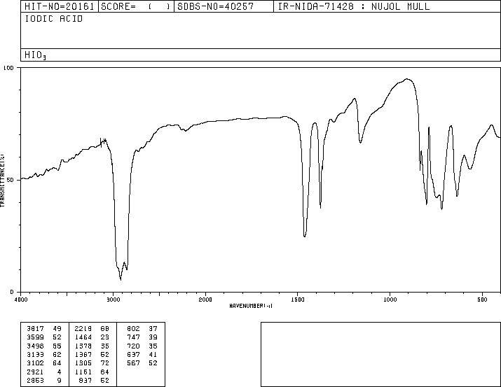Click the 1000 wavenumber axis label

tap(390, 300)
